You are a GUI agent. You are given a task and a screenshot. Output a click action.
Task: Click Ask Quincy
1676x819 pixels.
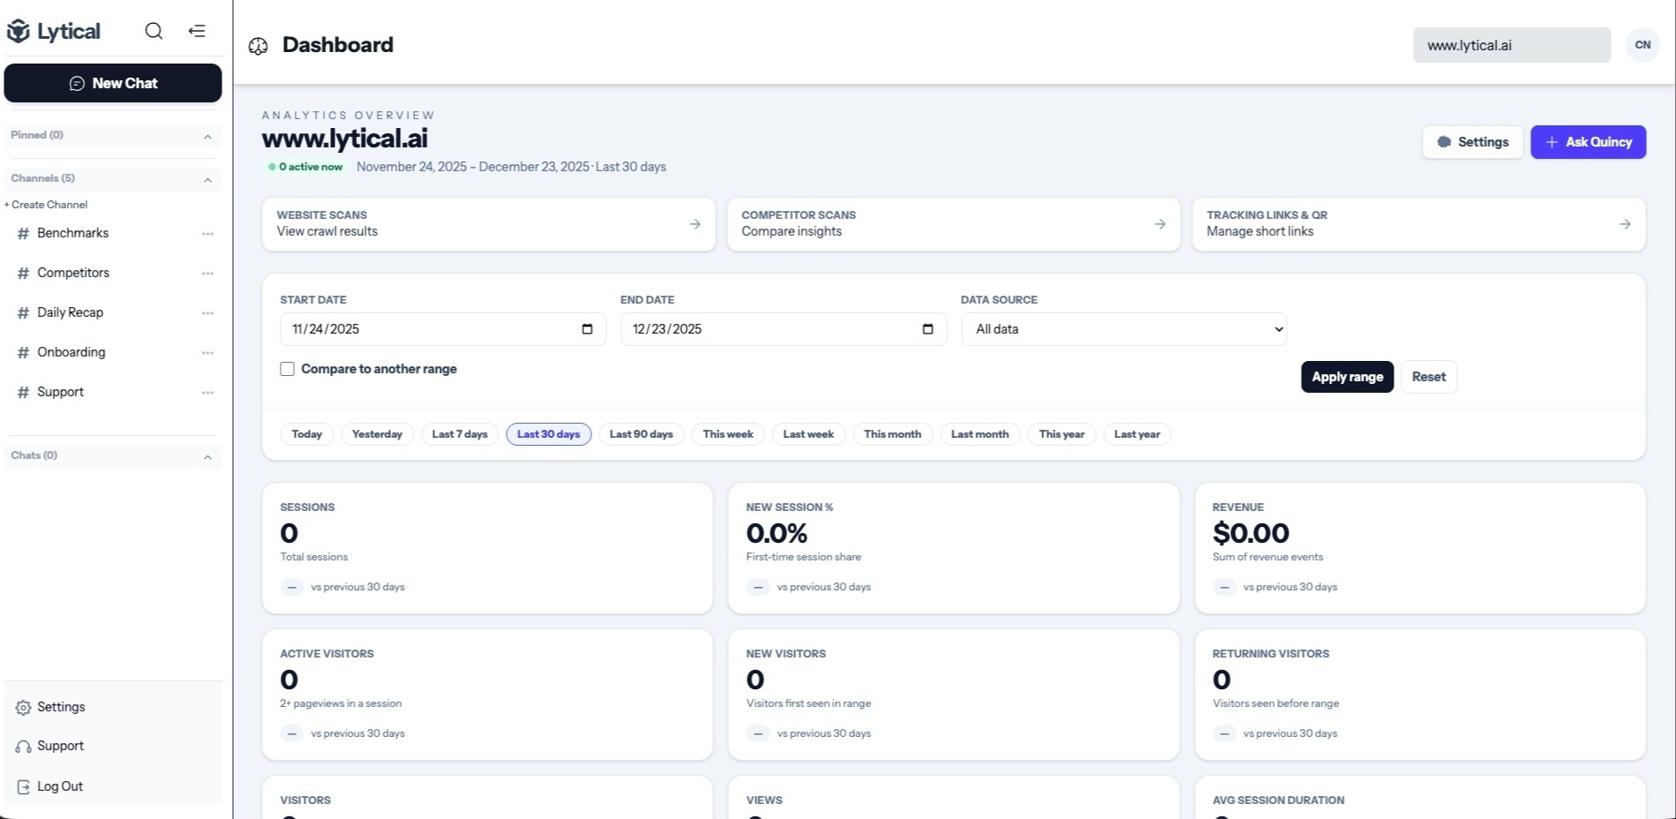[x=1587, y=141]
